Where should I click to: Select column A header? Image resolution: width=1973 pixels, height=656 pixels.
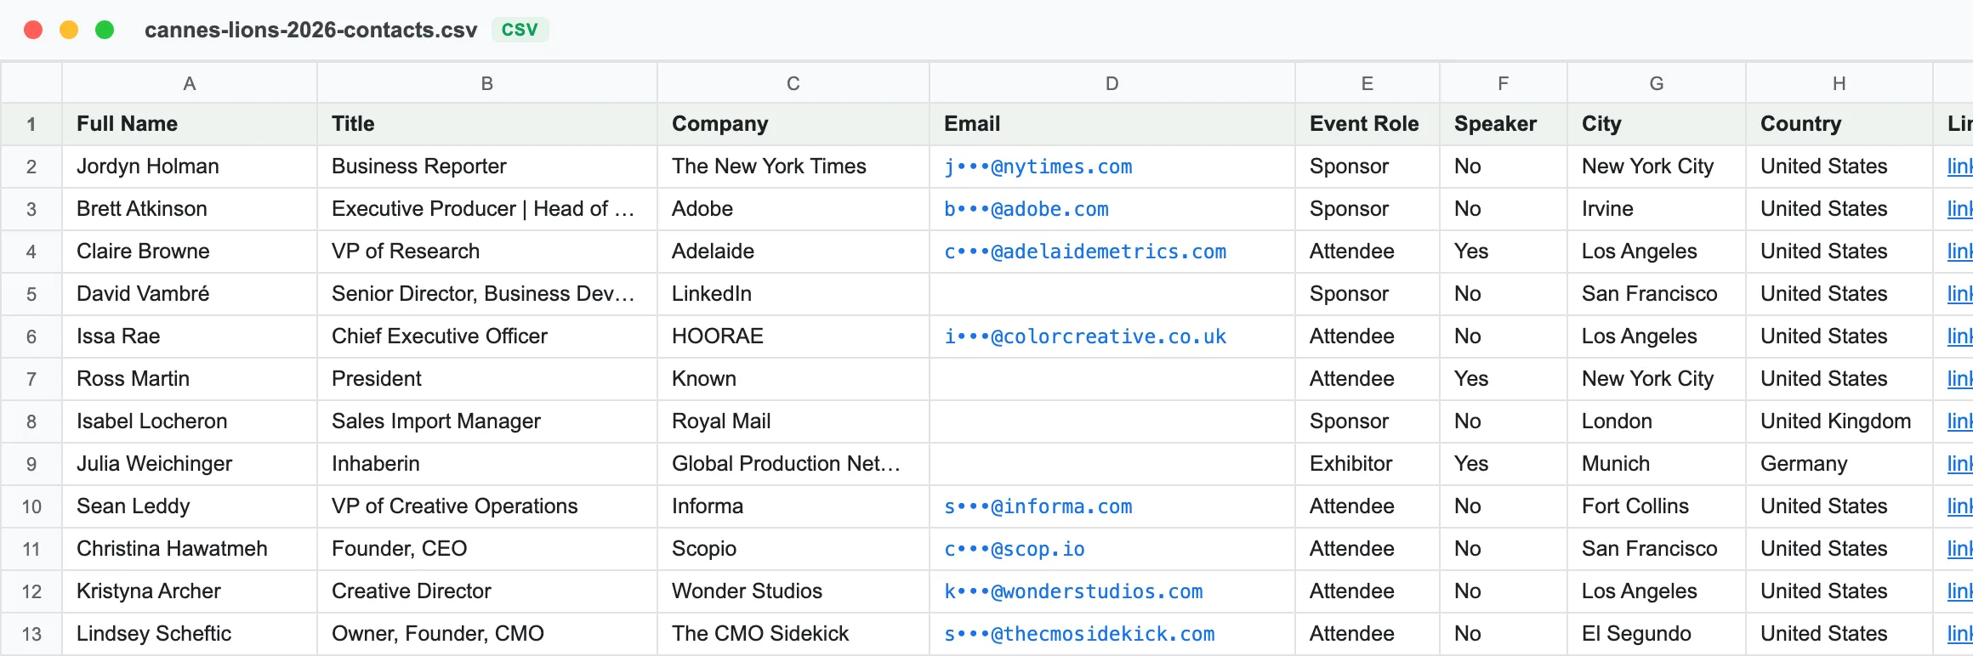pos(190,83)
